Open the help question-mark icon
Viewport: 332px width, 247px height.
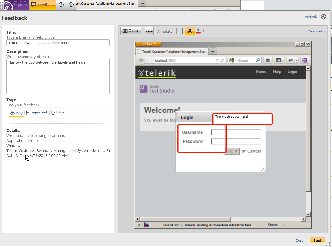coord(61,5)
